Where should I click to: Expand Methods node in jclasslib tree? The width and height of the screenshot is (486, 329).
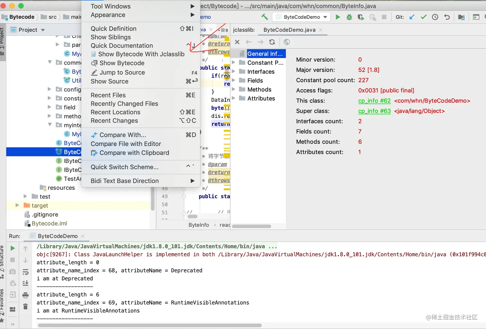point(234,89)
